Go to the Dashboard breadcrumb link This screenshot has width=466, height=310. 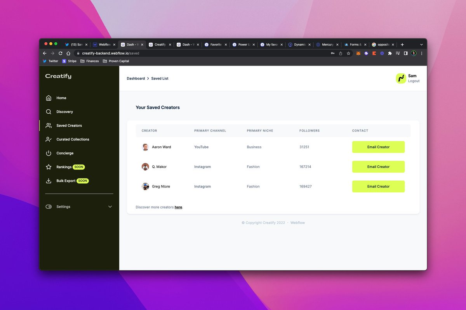coord(136,78)
